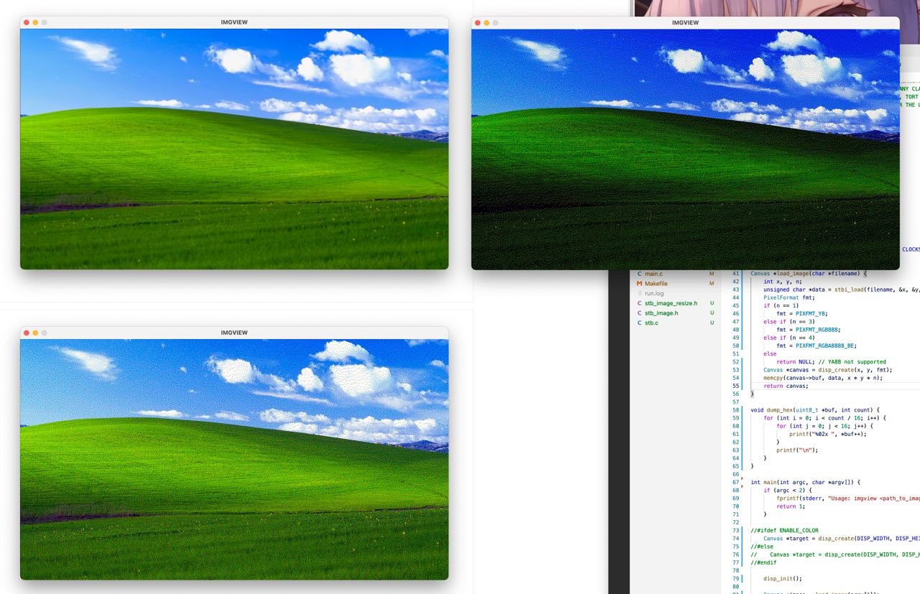920x594 pixels.
Task: Click line number 67 in the gutter
Action: pyautogui.click(x=735, y=483)
